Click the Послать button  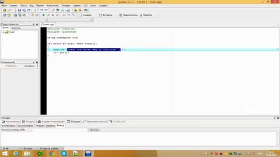pos(94,130)
